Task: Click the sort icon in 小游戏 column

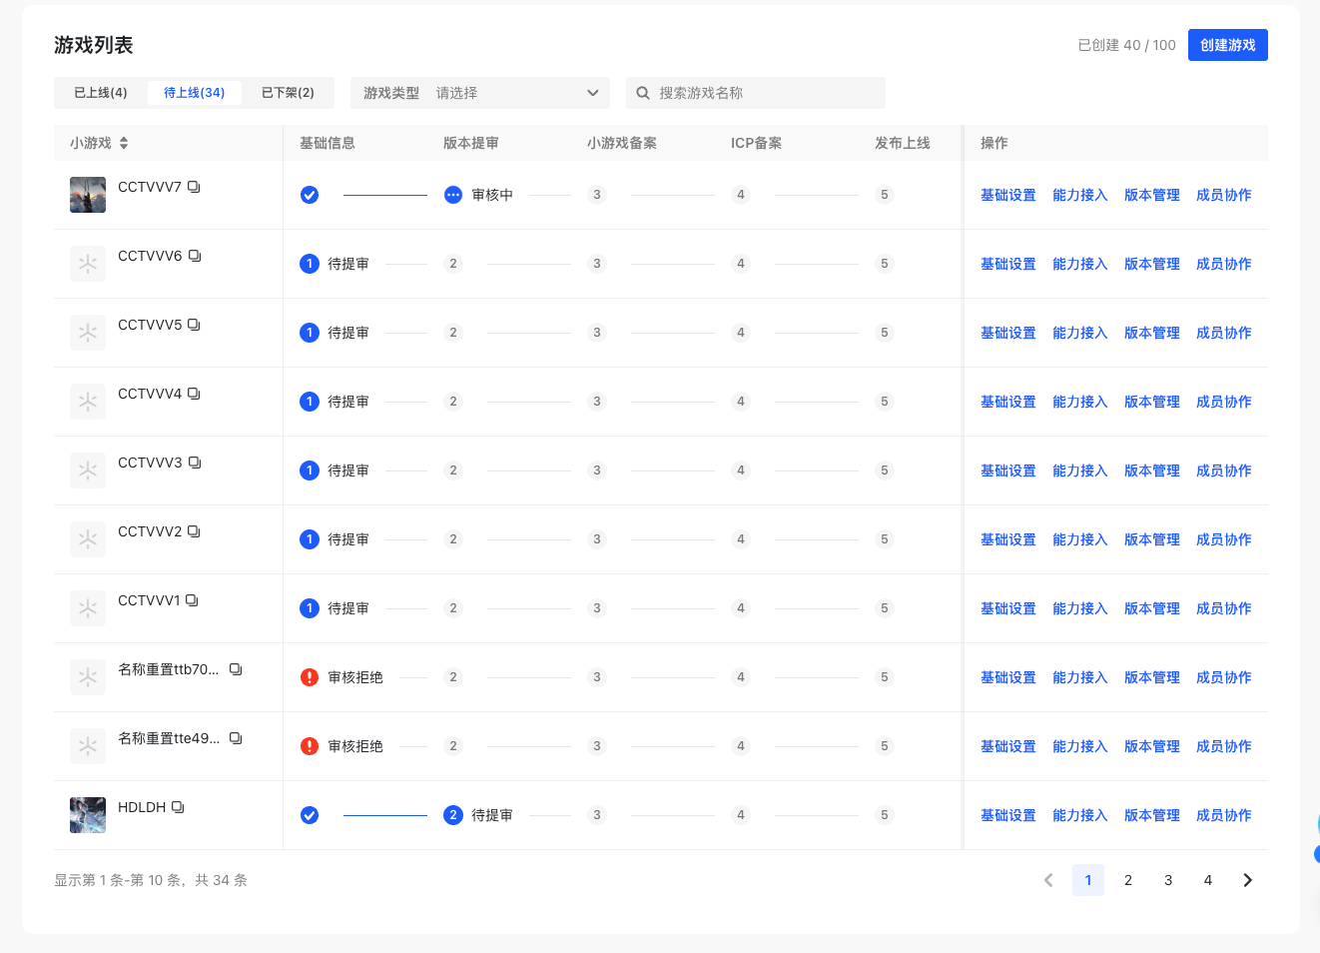Action: pos(124,143)
